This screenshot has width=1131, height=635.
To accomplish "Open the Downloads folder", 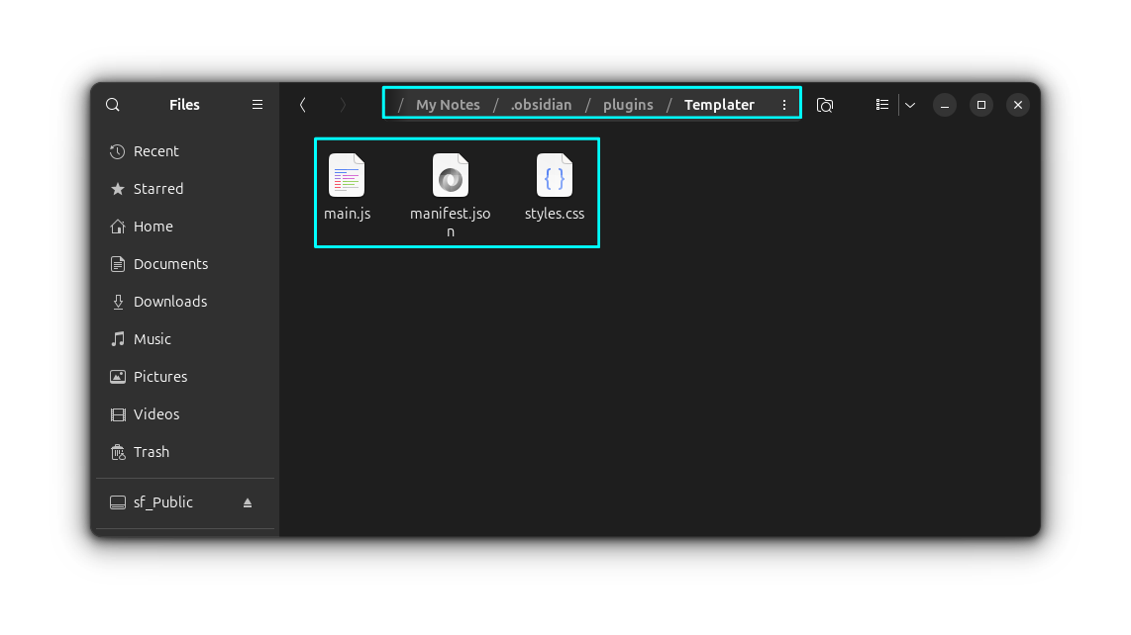I will [x=169, y=302].
